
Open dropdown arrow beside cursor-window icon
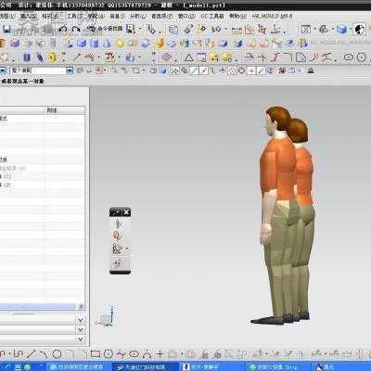click(x=140, y=30)
